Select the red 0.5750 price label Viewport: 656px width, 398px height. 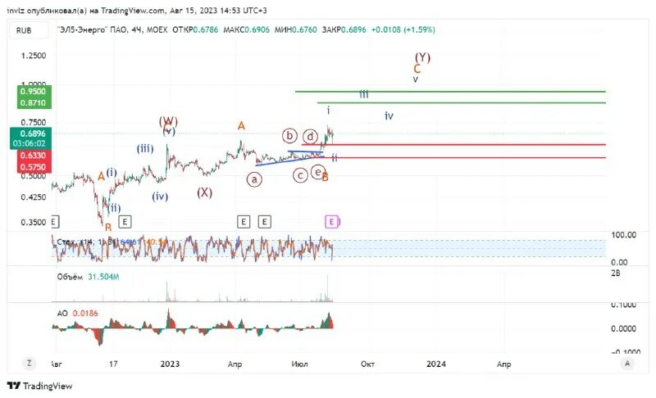34,167
